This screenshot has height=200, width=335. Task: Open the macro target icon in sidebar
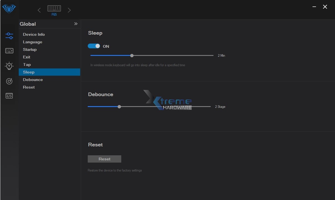click(9, 81)
